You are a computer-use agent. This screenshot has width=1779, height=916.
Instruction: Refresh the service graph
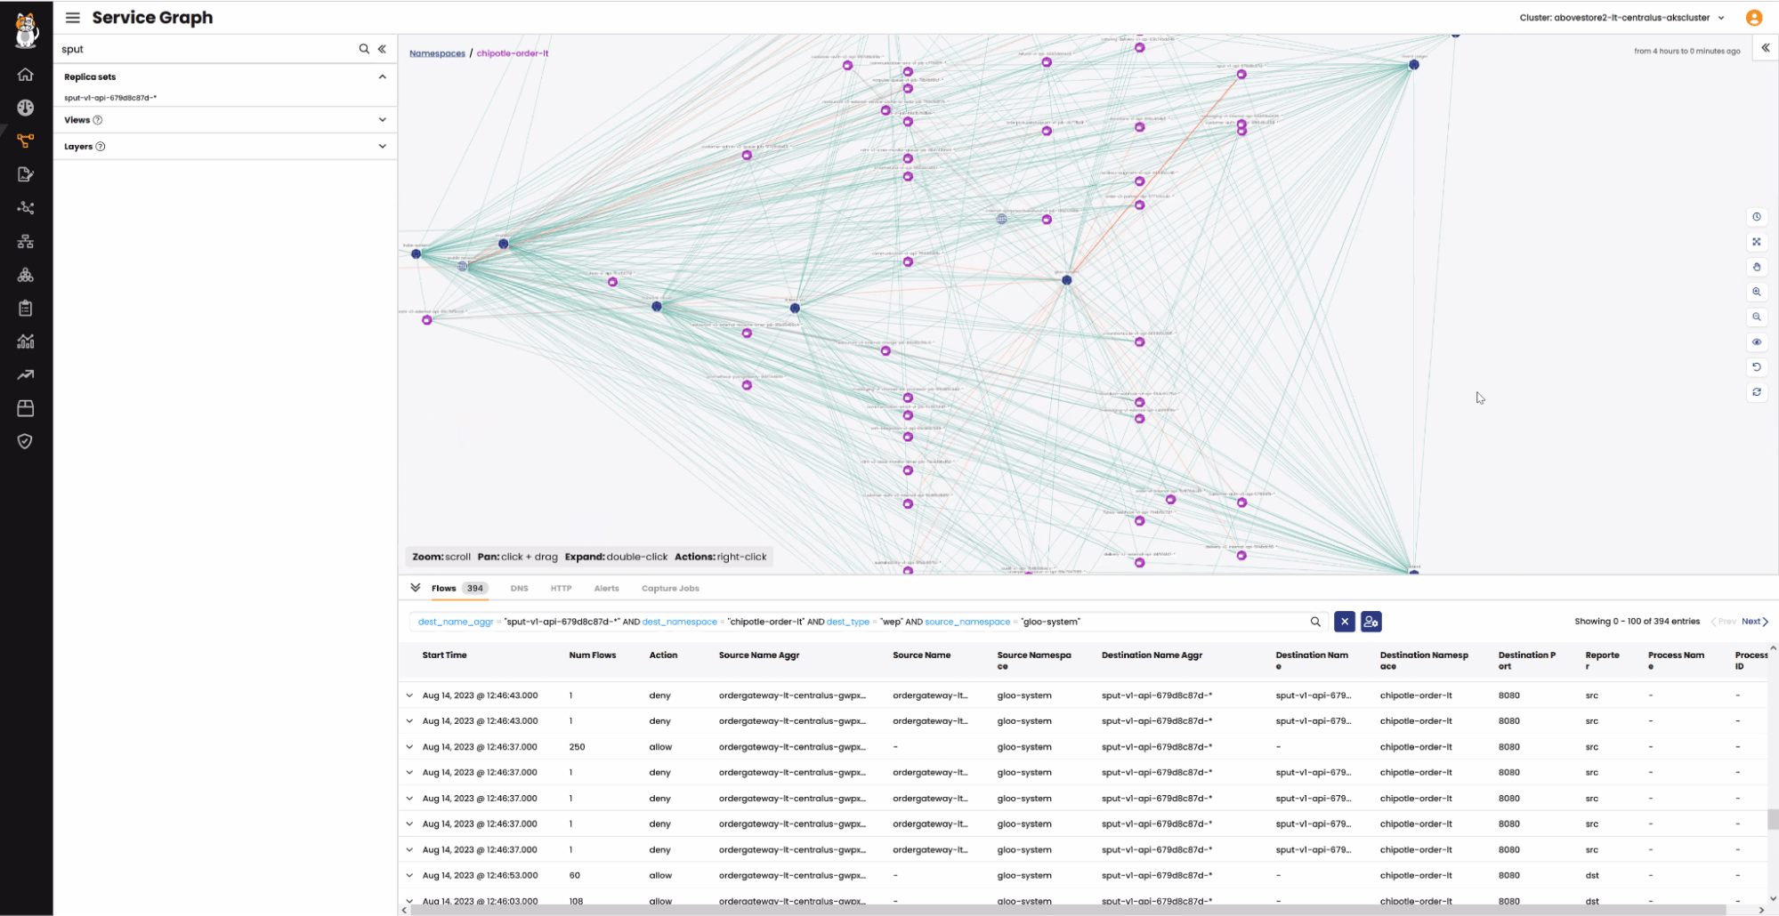(1757, 391)
